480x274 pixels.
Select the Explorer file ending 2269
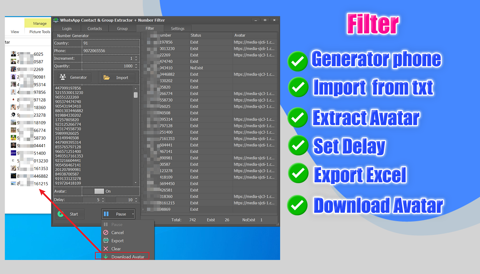point(27,69)
